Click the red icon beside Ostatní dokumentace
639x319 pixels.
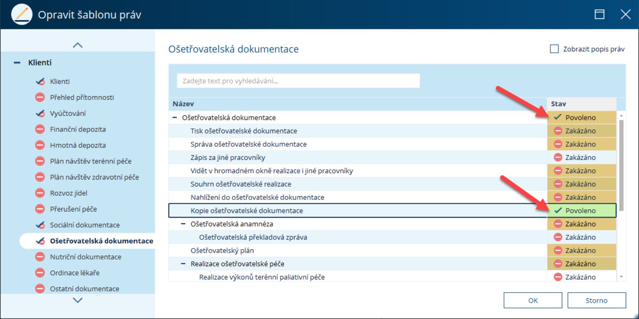tap(40, 289)
